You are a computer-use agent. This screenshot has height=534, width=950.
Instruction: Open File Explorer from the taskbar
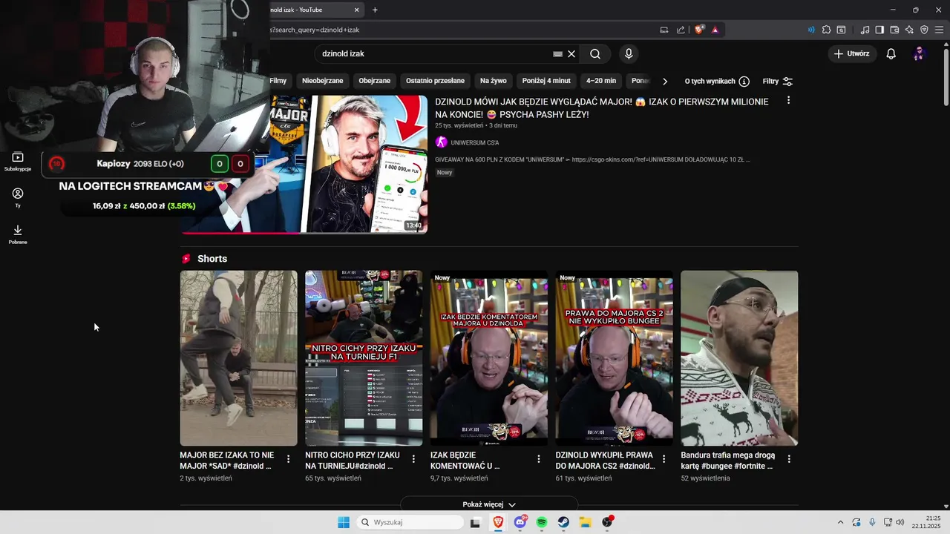coord(585,522)
